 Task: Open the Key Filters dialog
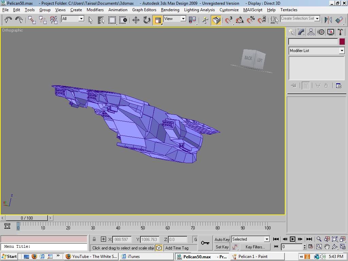(x=255, y=247)
